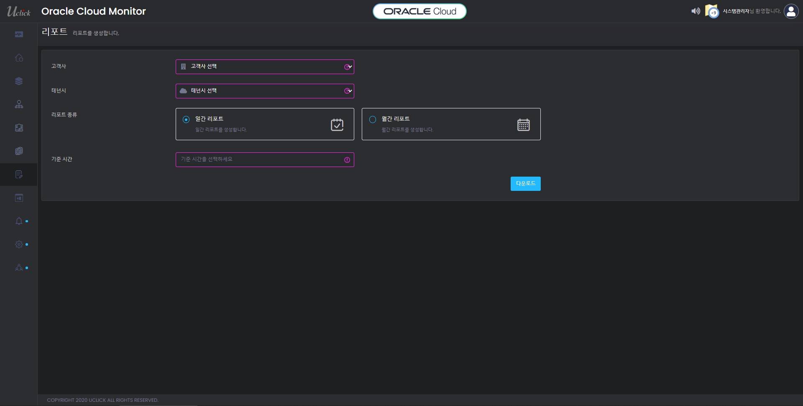Open the coin stack billing sidebar icon
Image resolution: width=803 pixels, height=406 pixels.
click(x=19, y=151)
